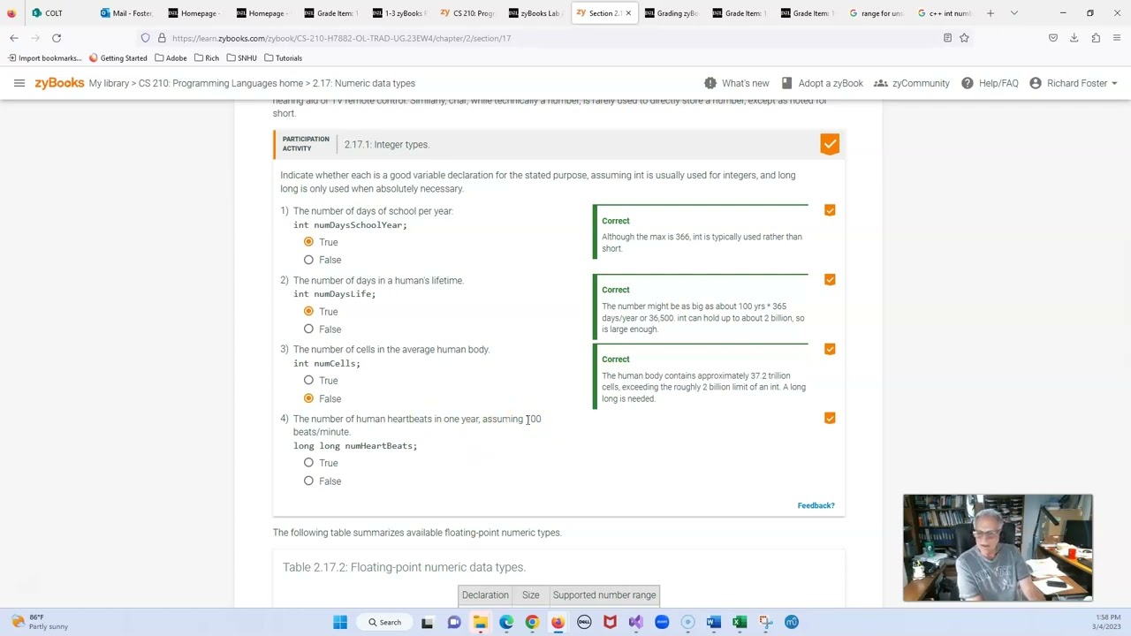Open McAfee from the taskbar
The width and height of the screenshot is (1131, 636).
(x=610, y=622)
